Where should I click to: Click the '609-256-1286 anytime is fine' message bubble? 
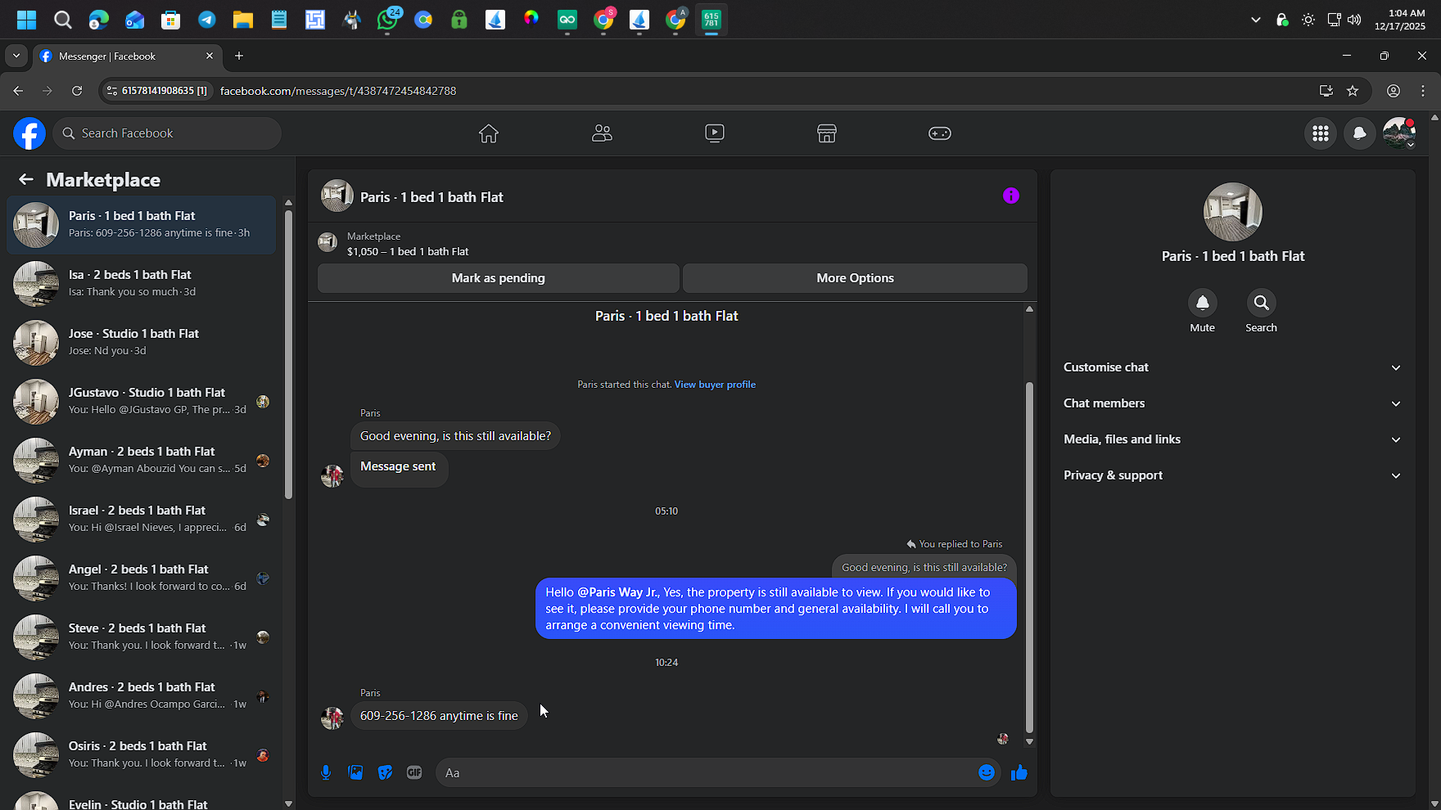pos(439,716)
